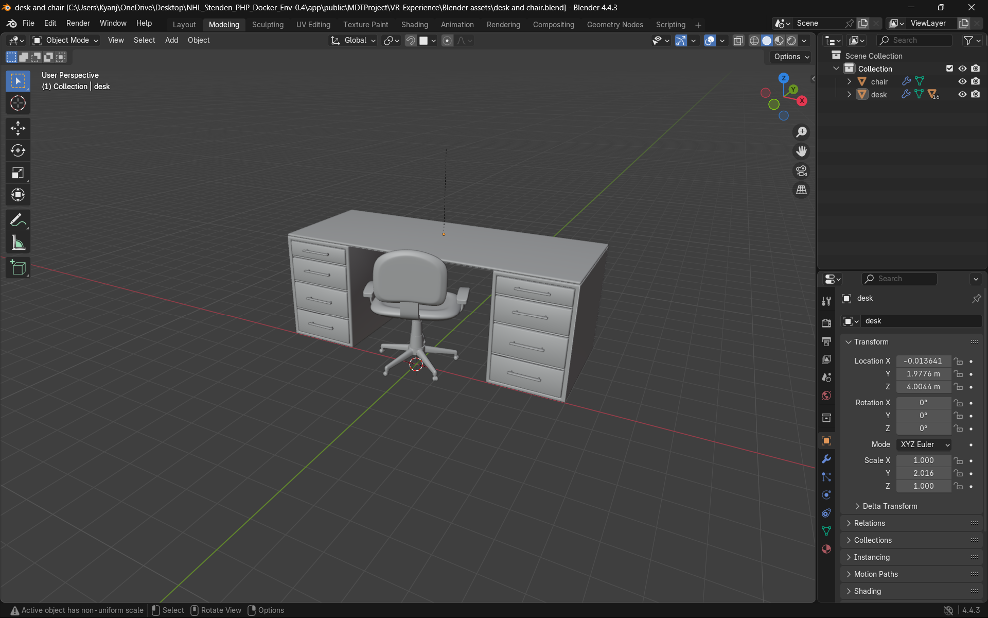Open viewport Options dropdown

pos(791,57)
